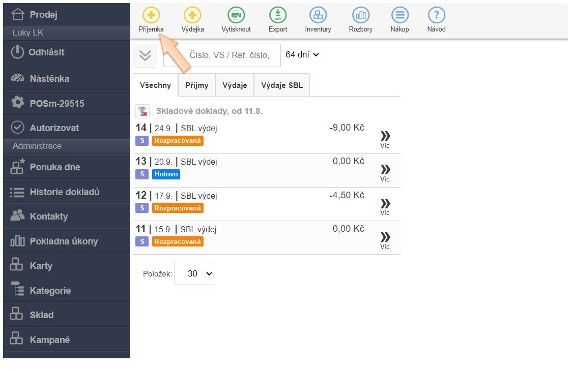Open Rozbory chart icon

[361, 15]
